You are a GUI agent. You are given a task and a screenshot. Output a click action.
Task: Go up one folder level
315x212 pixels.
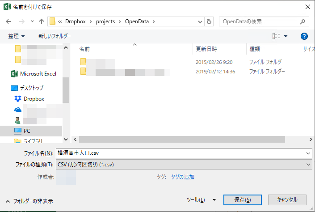tap(42, 21)
